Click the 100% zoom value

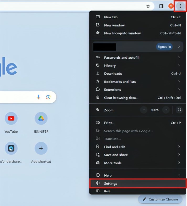click(x=155, y=110)
